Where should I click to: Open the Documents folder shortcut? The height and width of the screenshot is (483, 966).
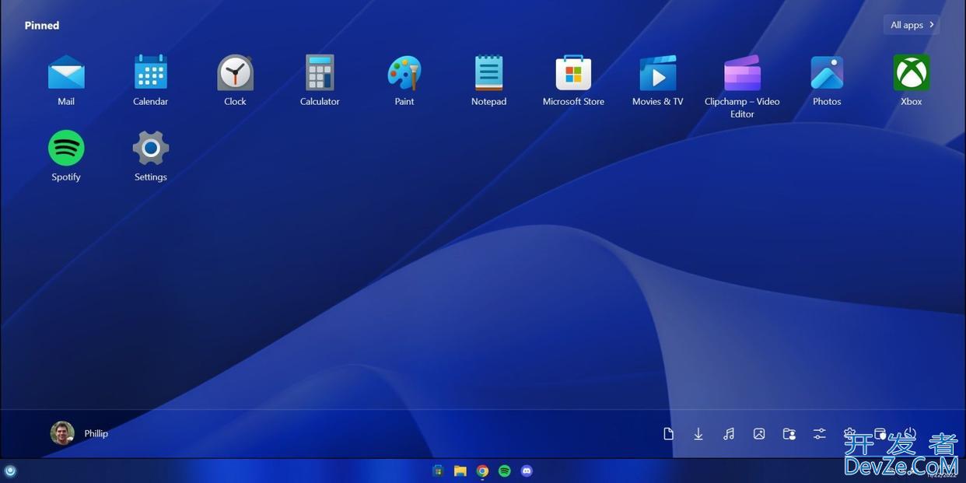click(668, 434)
